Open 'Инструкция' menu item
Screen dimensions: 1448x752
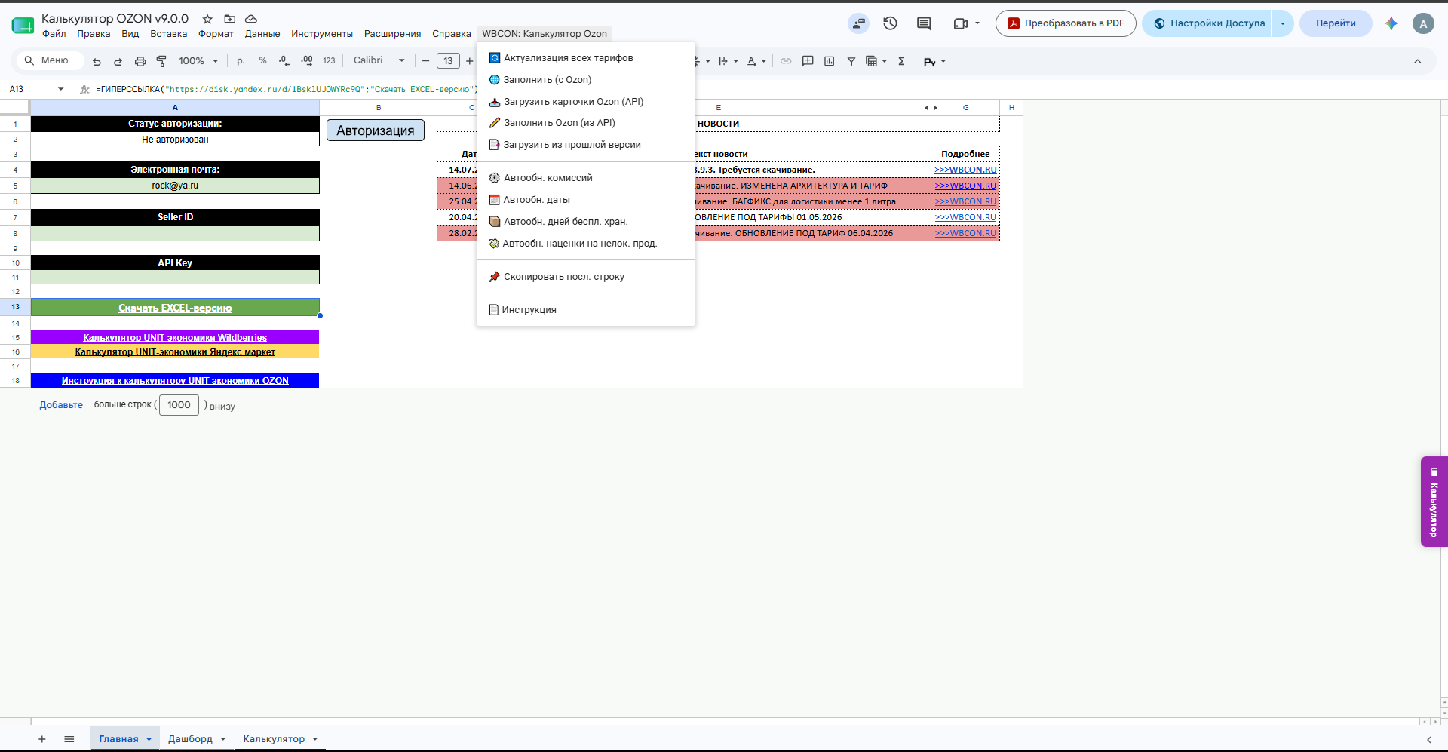[585, 310]
